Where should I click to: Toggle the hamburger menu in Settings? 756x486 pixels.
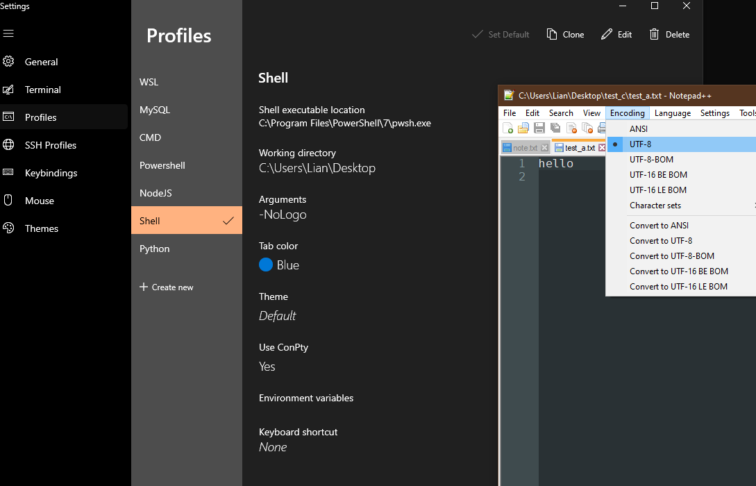(8, 33)
